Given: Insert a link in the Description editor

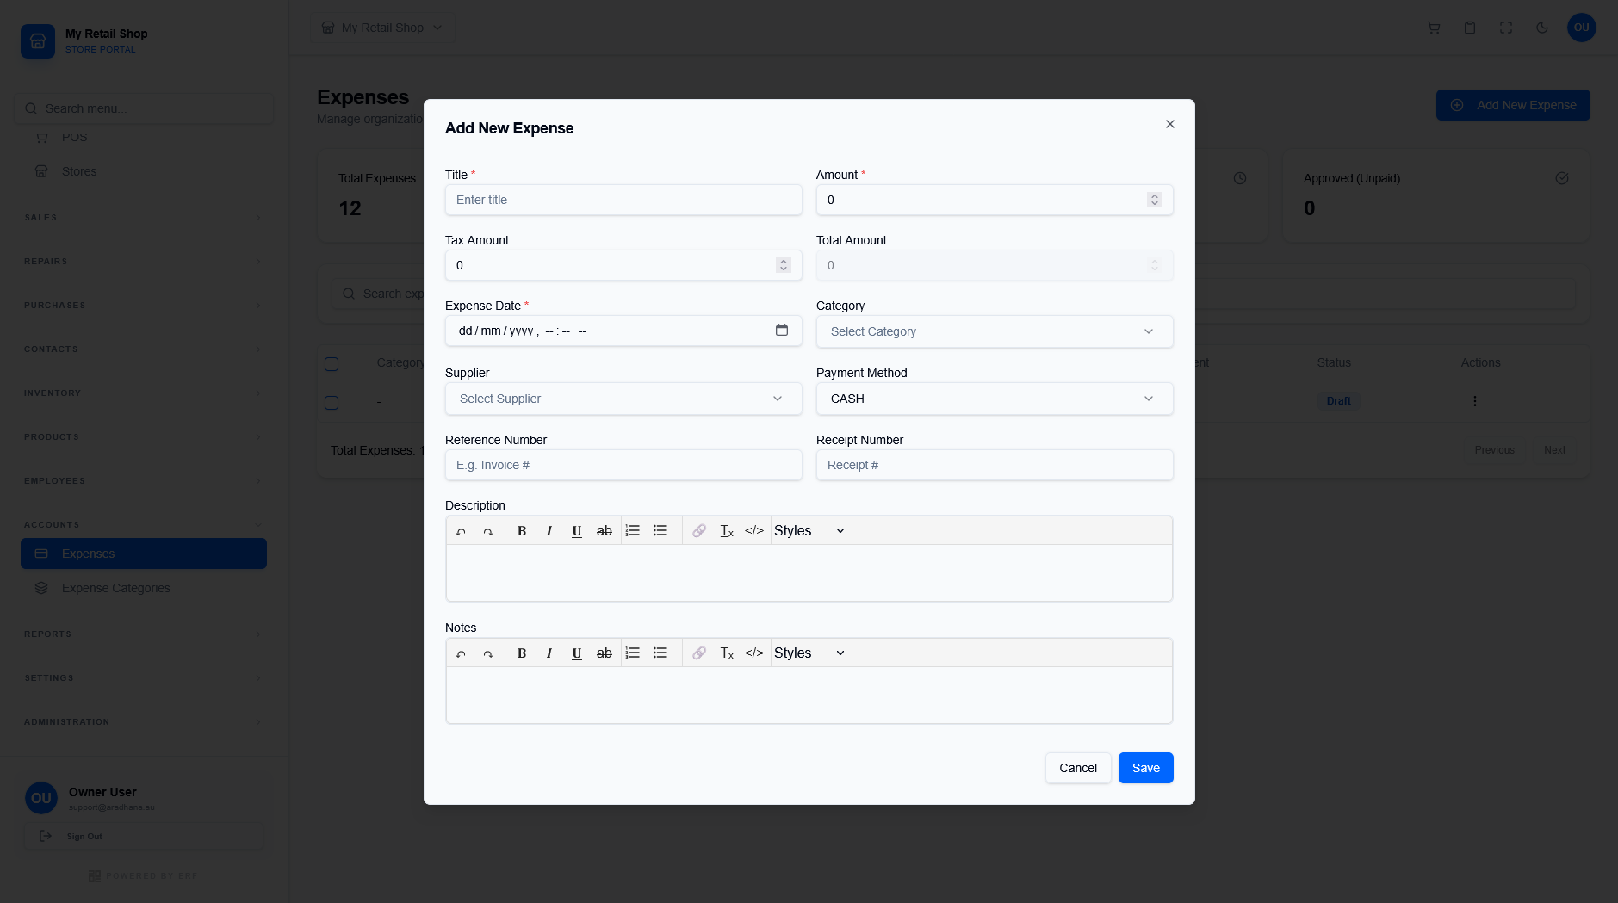Looking at the screenshot, I should click(698, 530).
